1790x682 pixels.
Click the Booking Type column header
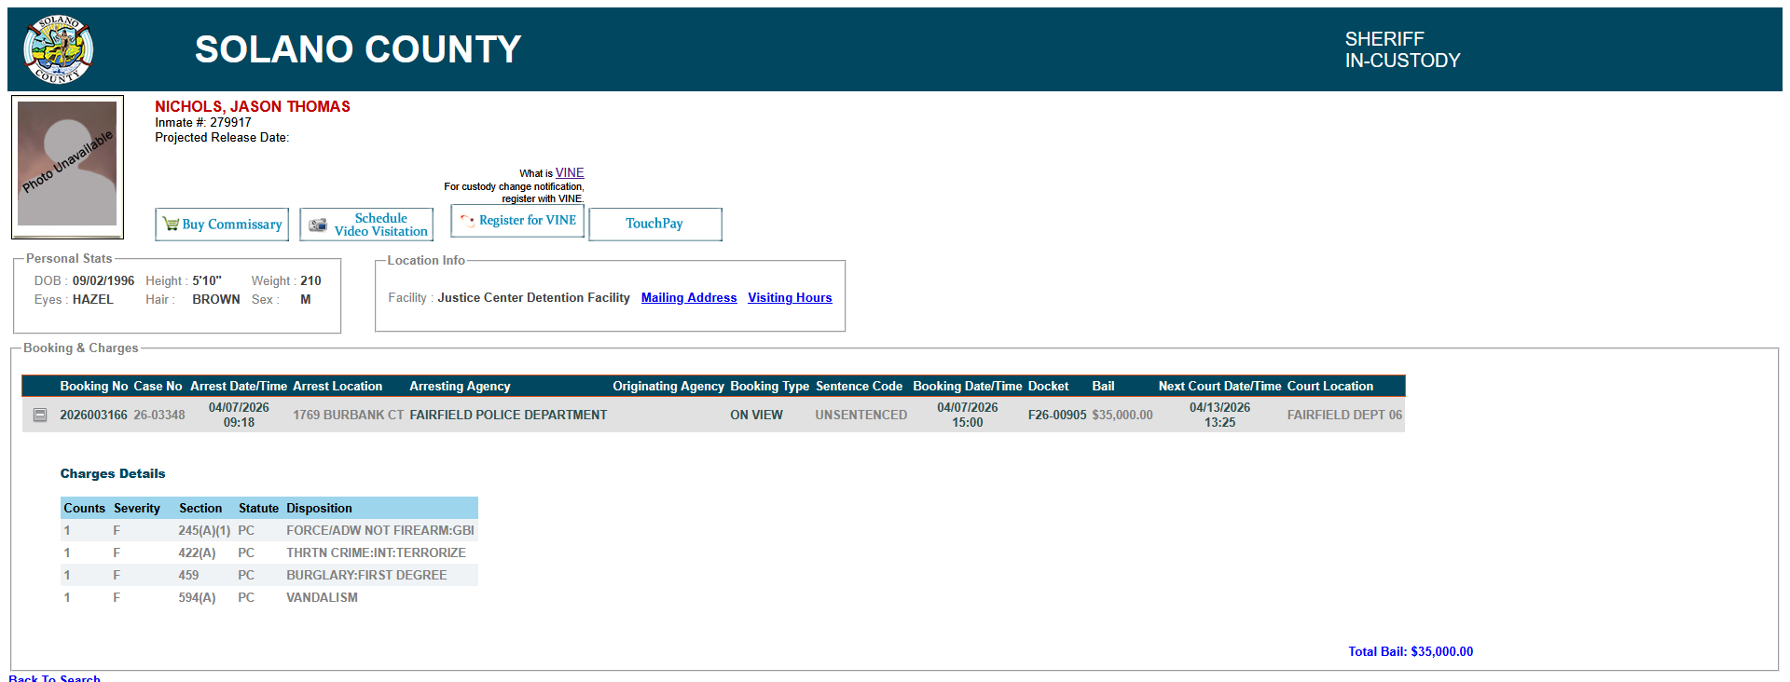coord(769,387)
